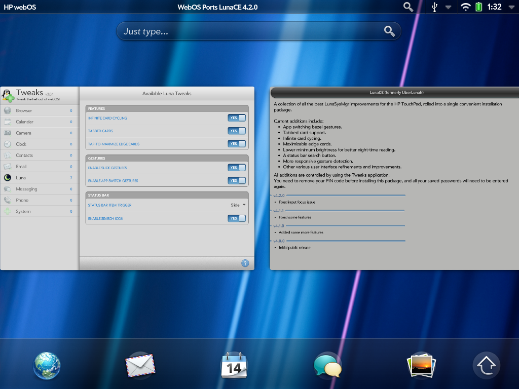
Task: Open the HP webOS app menu
Action: [x=20, y=7]
